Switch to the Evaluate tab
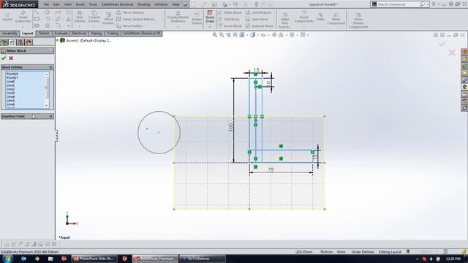The height and width of the screenshot is (263, 468). 61,34
